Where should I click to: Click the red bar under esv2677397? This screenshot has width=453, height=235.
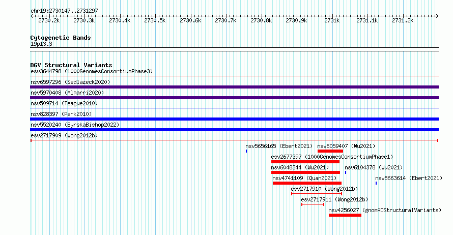tap(305, 162)
